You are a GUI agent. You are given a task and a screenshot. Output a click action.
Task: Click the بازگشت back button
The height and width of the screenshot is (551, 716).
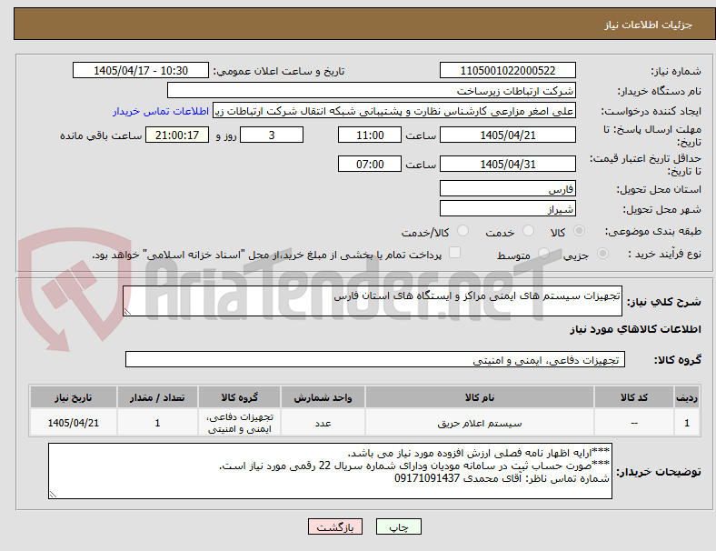coord(335,526)
